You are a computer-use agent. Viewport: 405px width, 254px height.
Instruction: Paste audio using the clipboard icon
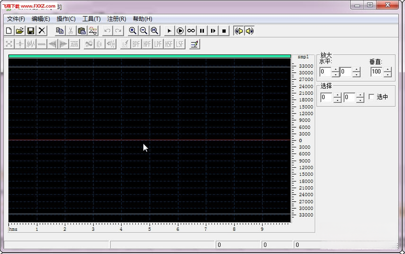pyautogui.click(x=82, y=31)
